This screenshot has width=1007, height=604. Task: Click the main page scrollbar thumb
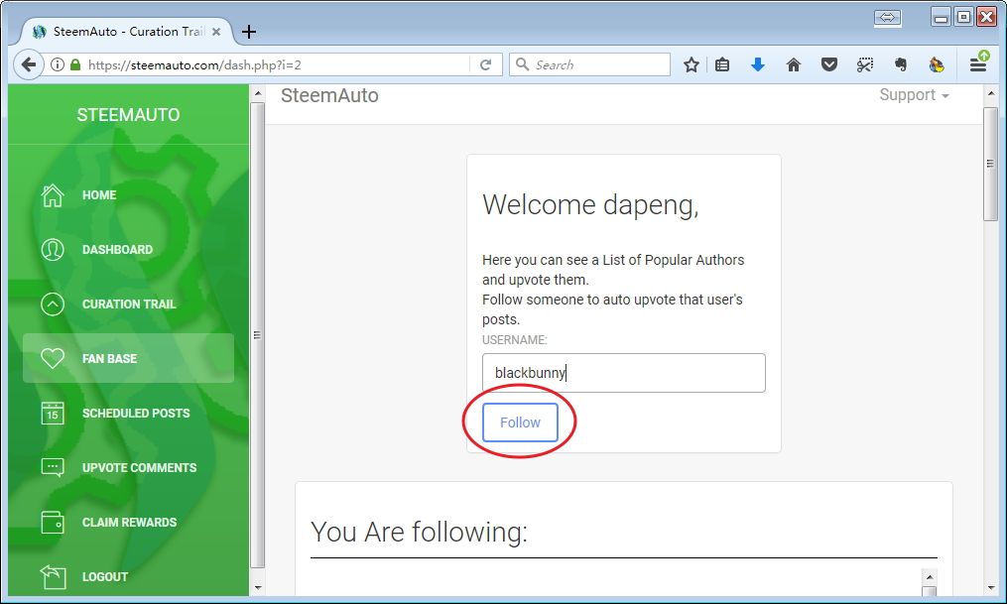[x=990, y=164]
